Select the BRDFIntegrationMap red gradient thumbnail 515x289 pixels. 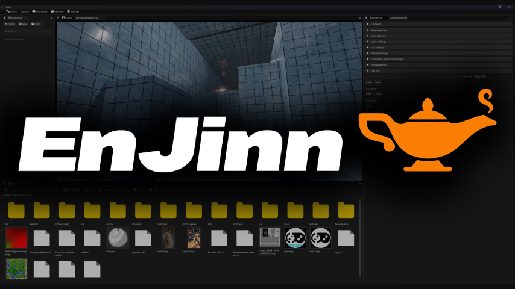[x=16, y=238]
